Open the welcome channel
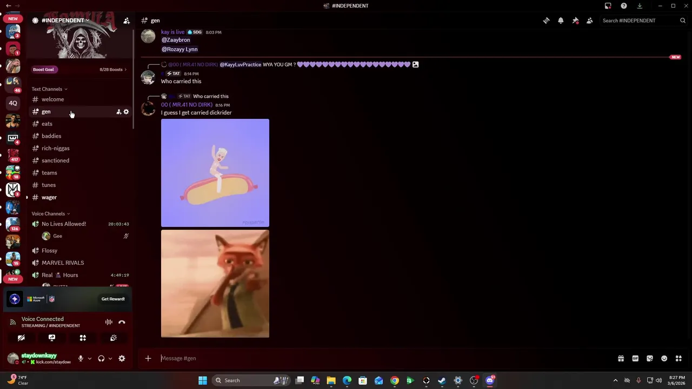The width and height of the screenshot is (692, 389). click(80, 99)
